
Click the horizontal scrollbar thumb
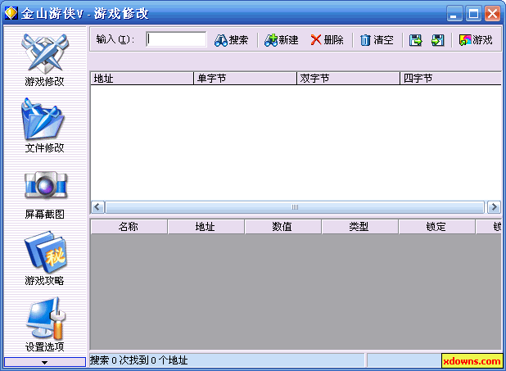click(x=295, y=207)
